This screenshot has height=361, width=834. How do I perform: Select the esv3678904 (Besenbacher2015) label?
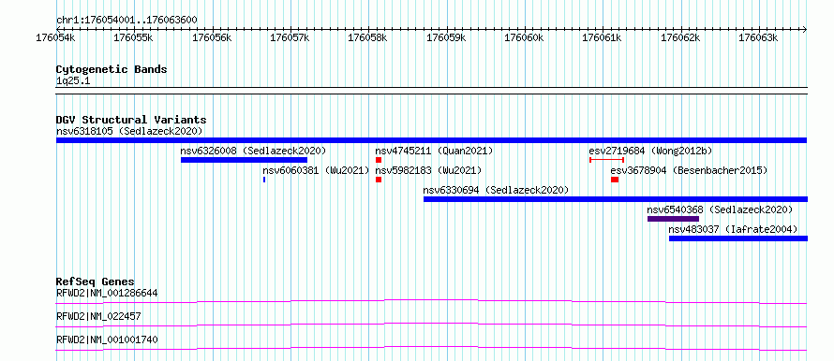(690, 170)
